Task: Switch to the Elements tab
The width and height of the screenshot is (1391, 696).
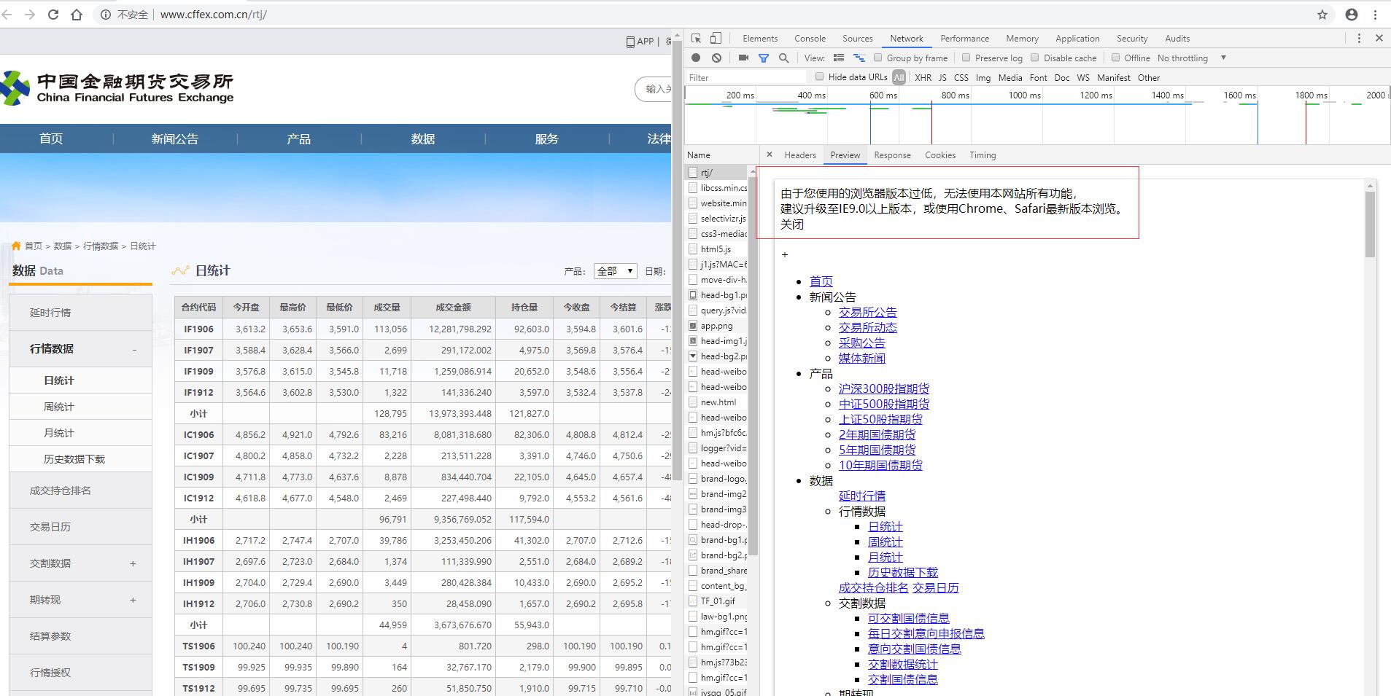Action: [760, 39]
